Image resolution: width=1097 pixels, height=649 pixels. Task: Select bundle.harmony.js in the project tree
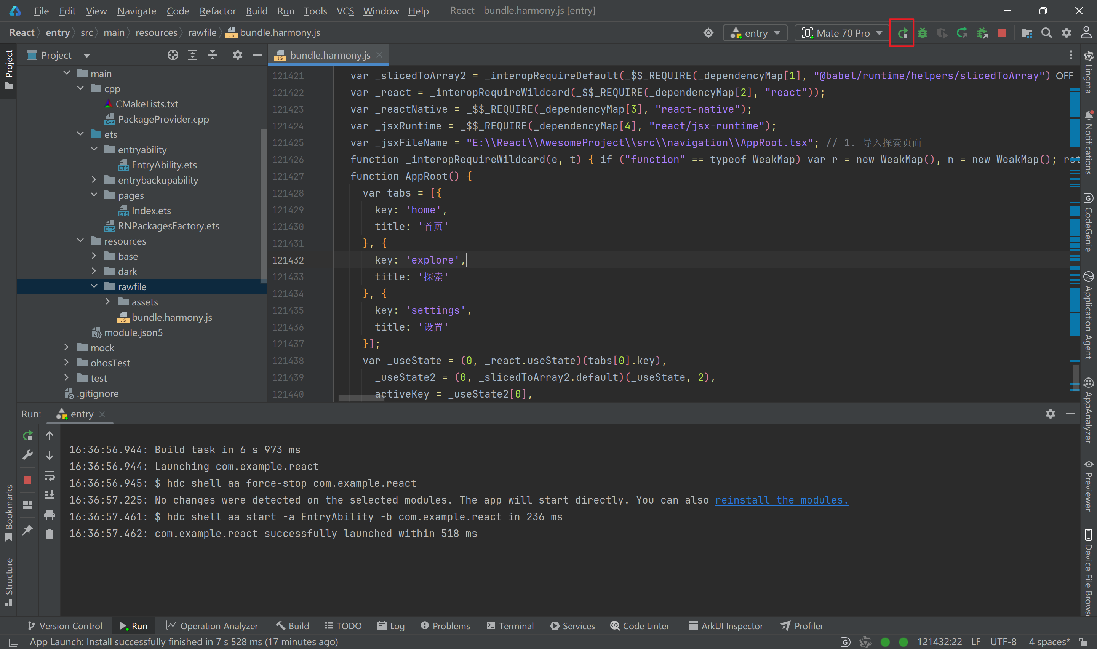click(171, 317)
